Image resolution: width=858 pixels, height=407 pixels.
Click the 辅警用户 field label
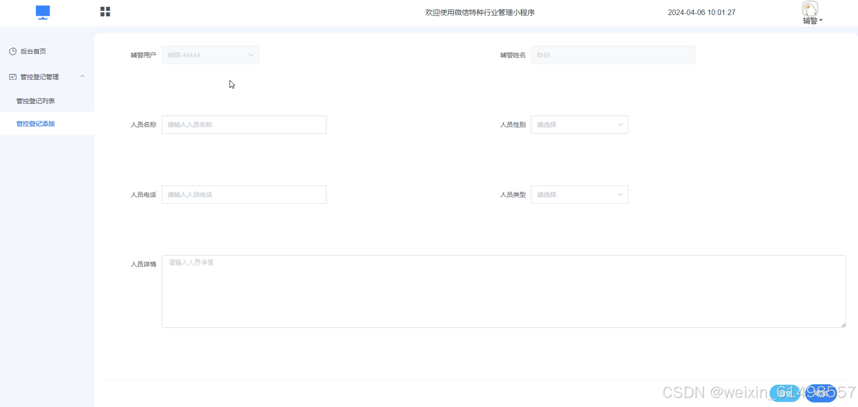pyautogui.click(x=144, y=55)
